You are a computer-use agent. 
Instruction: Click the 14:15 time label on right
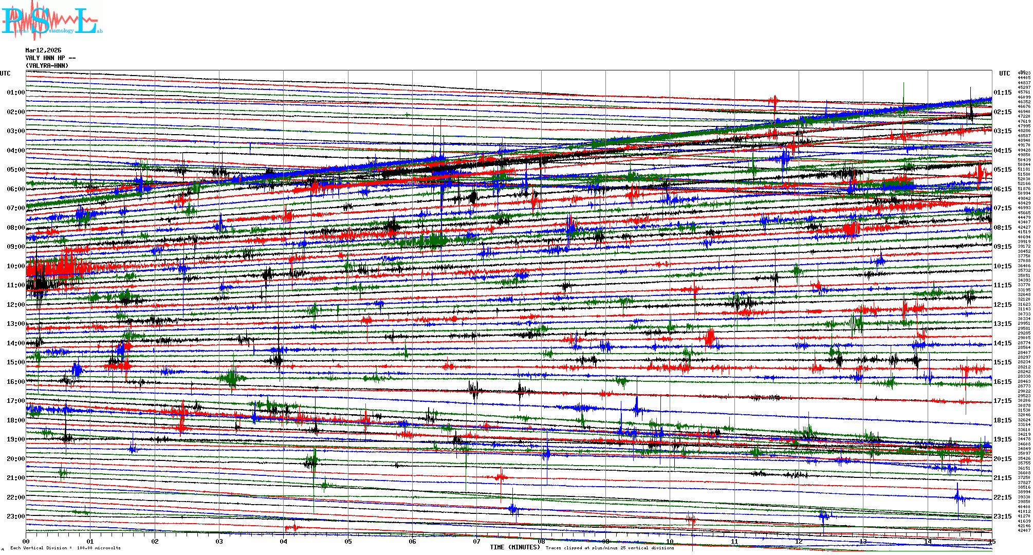point(1002,343)
